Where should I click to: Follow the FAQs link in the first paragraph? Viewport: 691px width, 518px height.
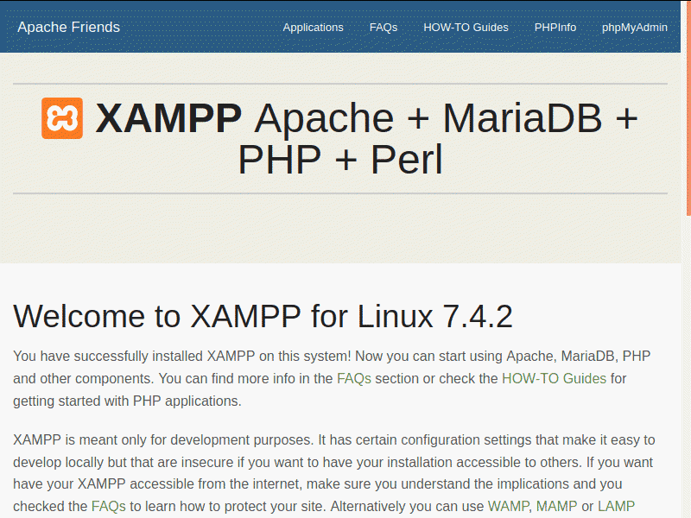pyautogui.click(x=354, y=378)
